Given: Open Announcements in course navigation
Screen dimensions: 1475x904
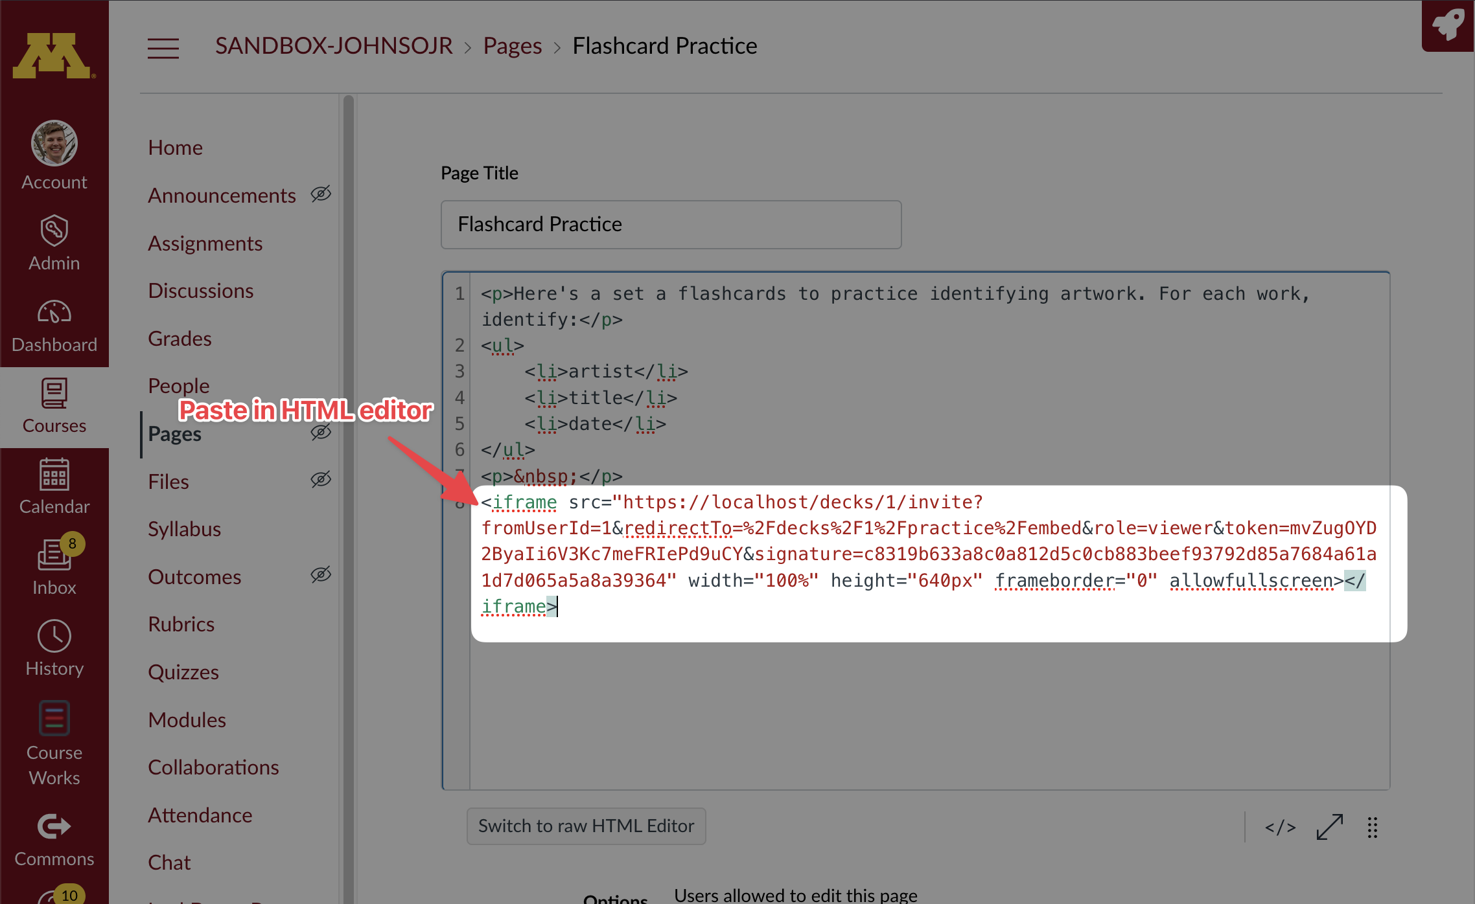Looking at the screenshot, I should pyautogui.click(x=222, y=196).
